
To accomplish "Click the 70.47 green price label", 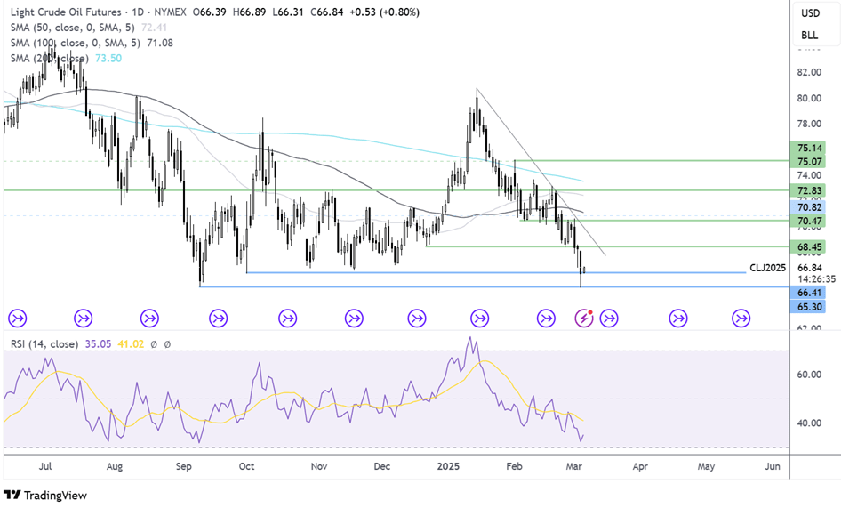I will (x=809, y=221).
